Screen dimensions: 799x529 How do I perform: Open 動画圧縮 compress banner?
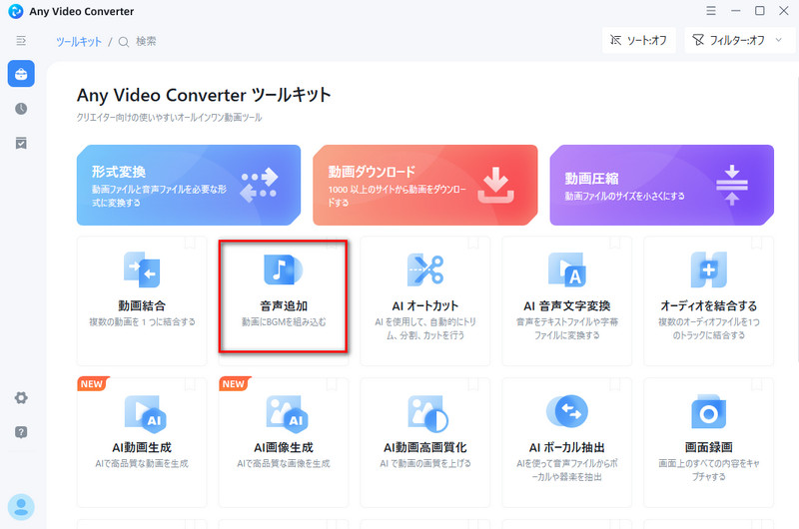(x=661, y=185)
